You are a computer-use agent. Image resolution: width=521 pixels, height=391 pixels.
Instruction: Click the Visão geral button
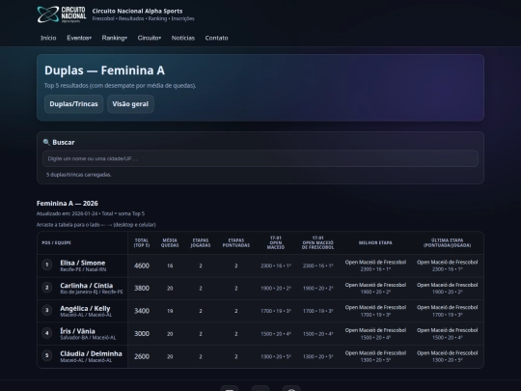(130, 104)
